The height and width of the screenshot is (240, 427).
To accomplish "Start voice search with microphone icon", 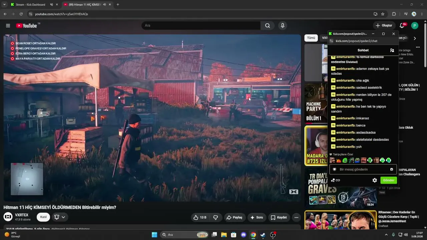I will point(283,26).
